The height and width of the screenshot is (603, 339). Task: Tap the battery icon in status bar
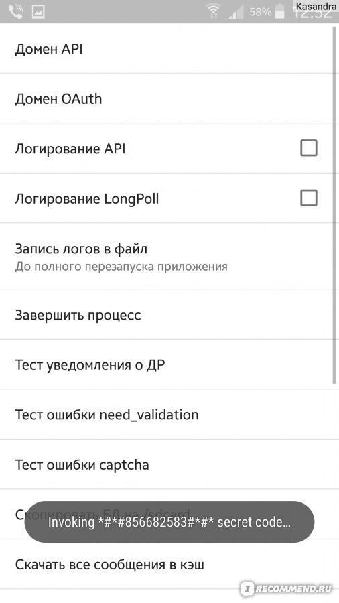click(x=280, y=11)
